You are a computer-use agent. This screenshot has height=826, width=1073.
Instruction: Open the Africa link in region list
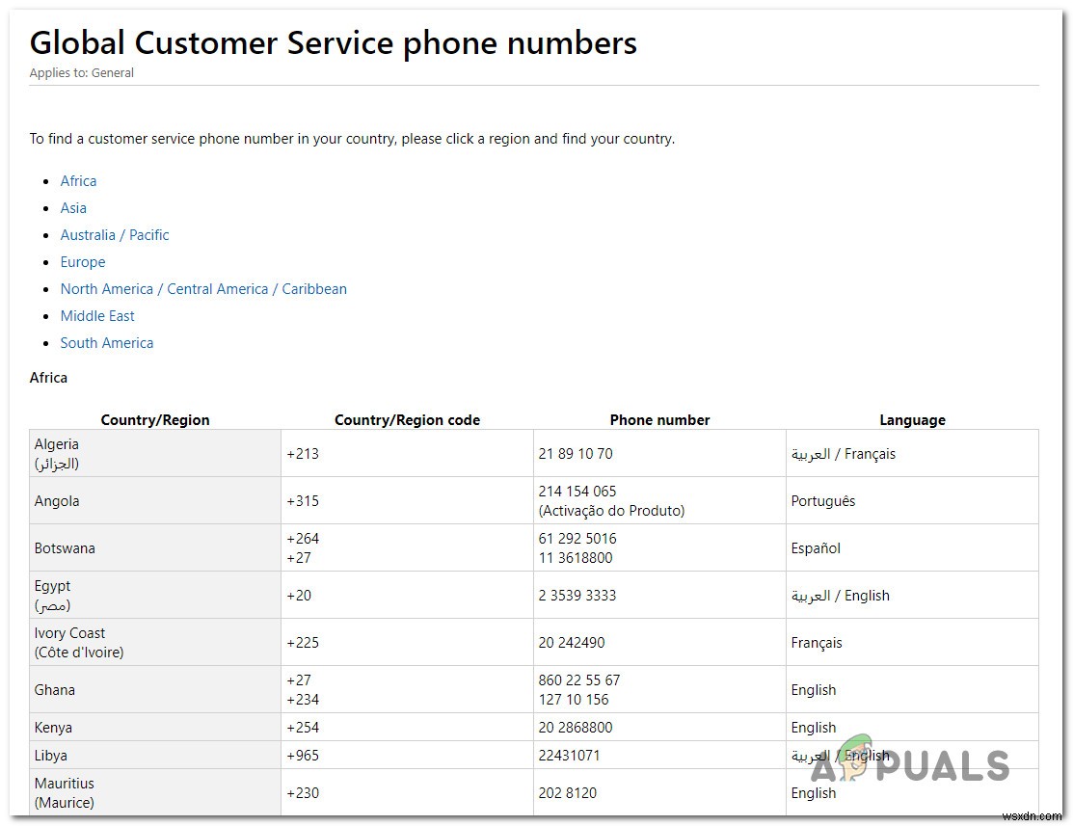[78, 181]
